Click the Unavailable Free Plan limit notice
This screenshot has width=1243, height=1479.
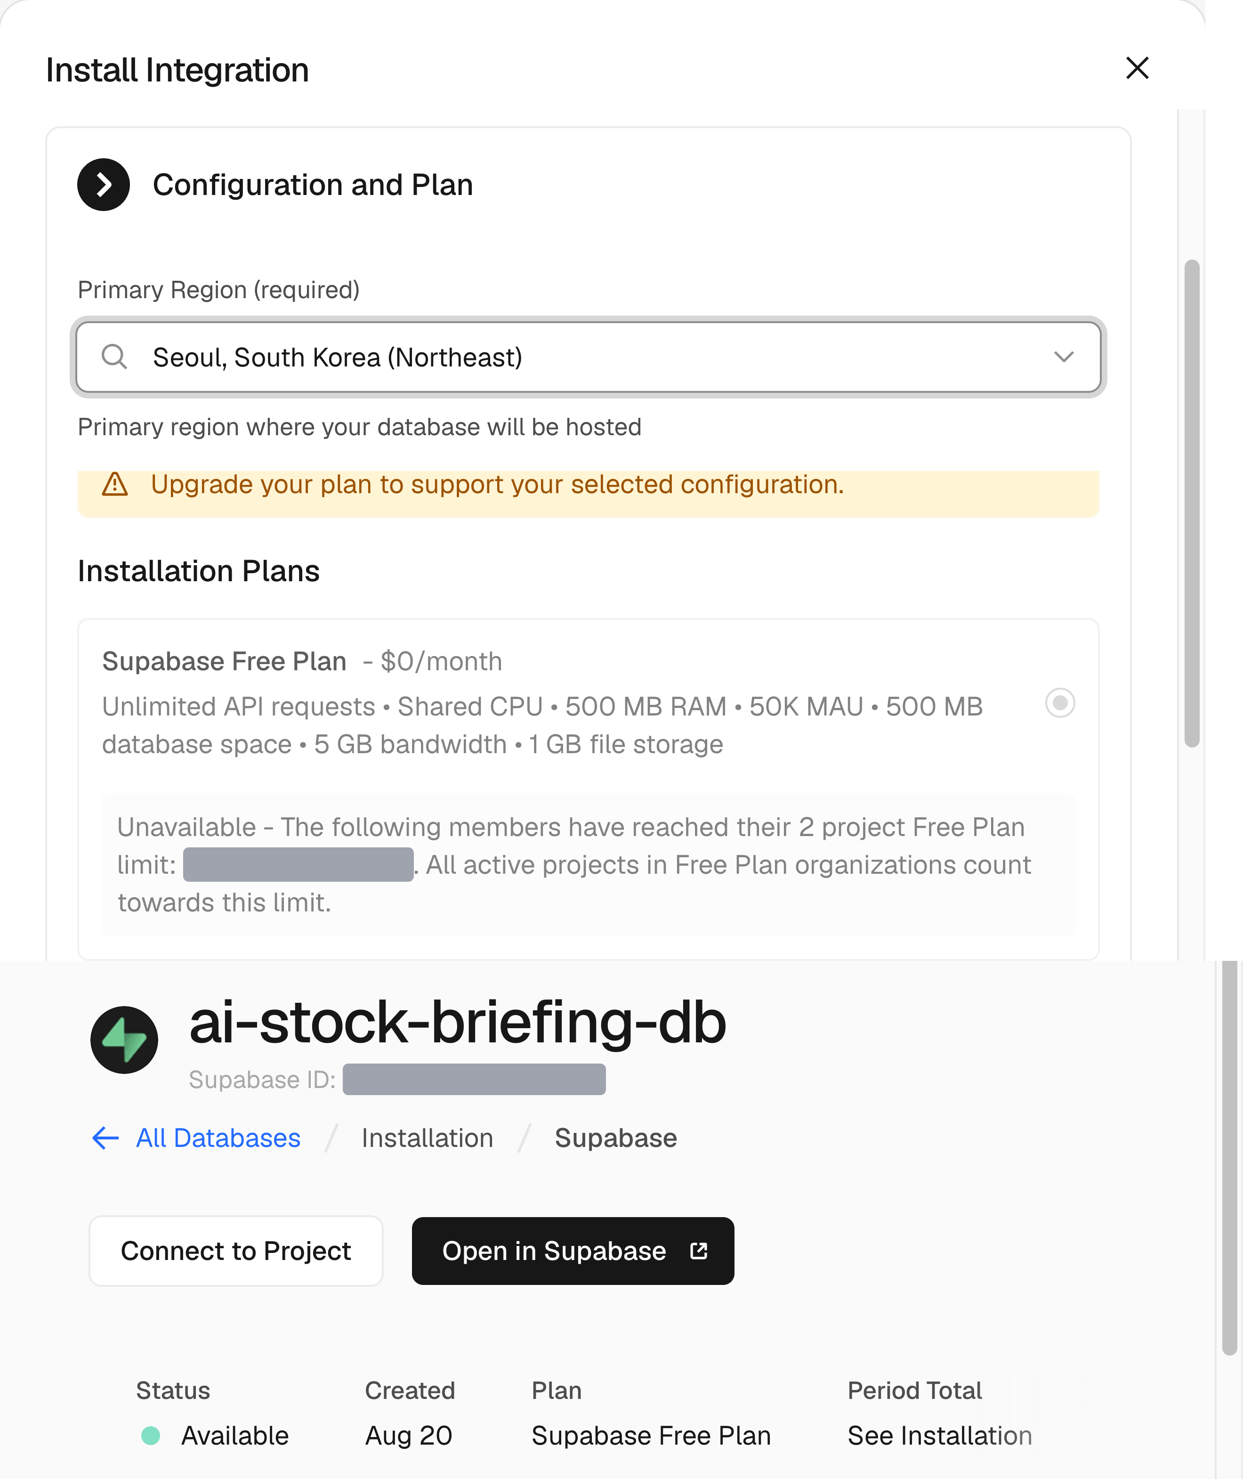pos(589,865)
